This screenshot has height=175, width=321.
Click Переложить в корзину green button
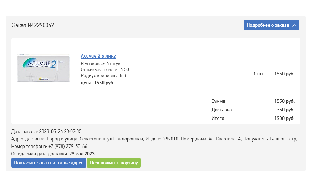114,163
